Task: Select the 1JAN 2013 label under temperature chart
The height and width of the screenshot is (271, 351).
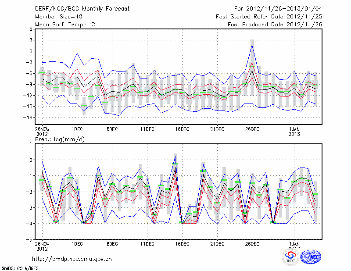Action: (x=294, y=132)
